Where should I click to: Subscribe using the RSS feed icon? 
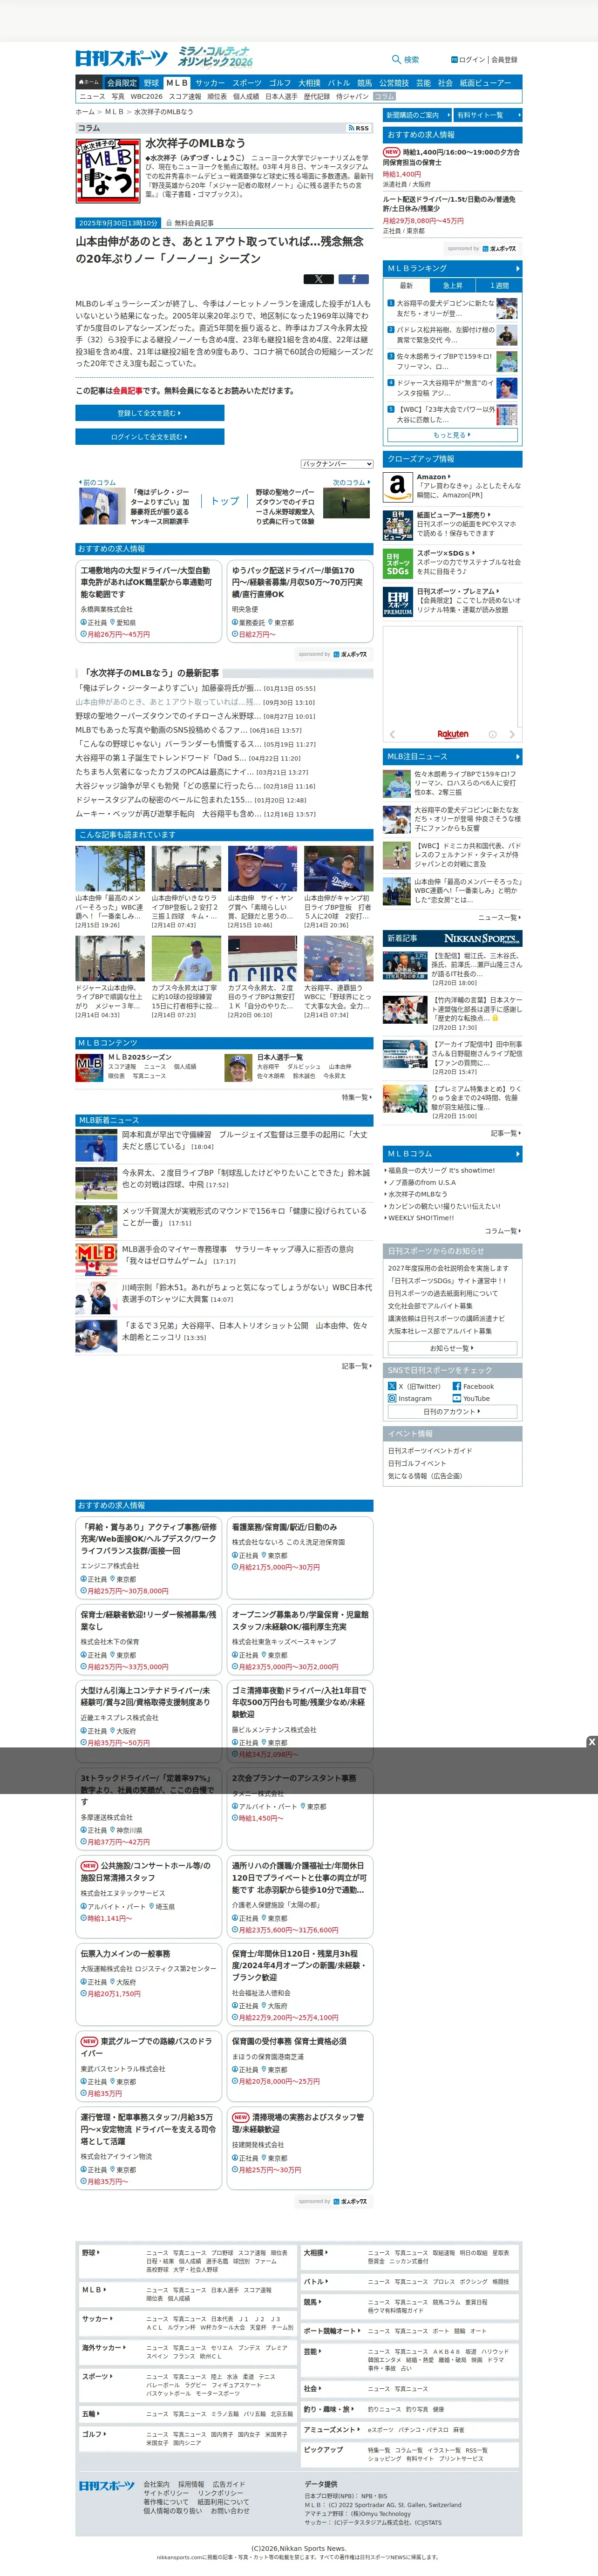(358, 128)
